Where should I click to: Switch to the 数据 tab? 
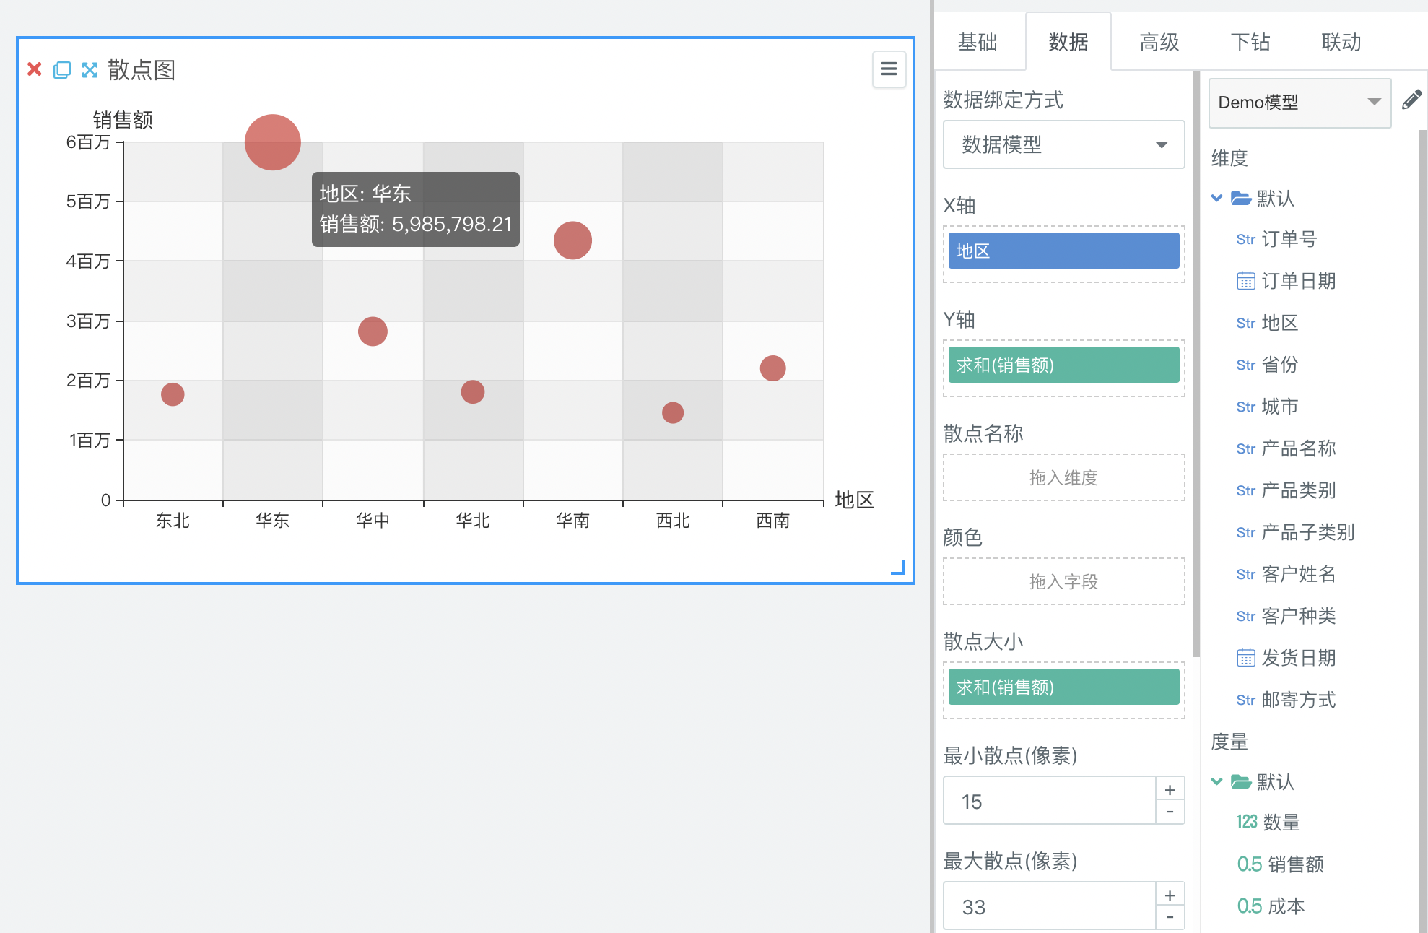point(1068,42)
